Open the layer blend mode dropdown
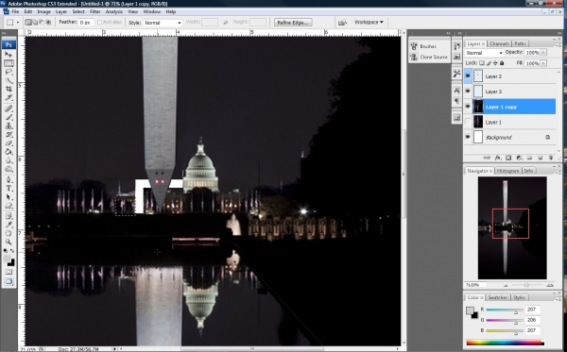 coord(484,53)
